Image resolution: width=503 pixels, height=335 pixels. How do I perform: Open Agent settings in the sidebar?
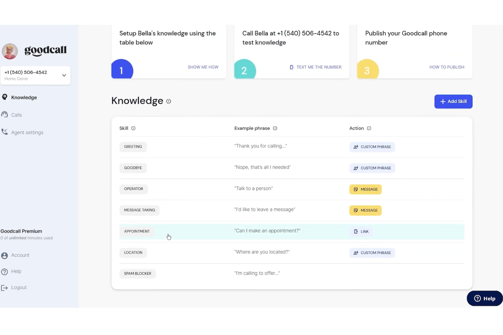[27, 132]
